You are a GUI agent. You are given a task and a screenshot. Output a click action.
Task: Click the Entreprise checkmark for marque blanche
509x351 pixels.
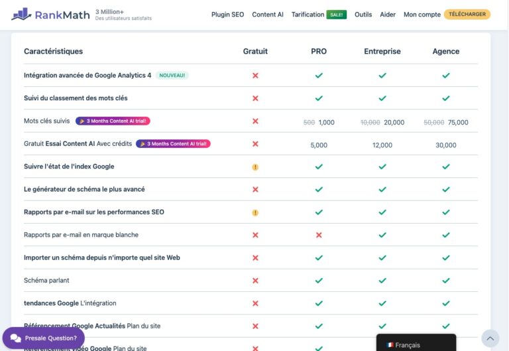(382, 235)
